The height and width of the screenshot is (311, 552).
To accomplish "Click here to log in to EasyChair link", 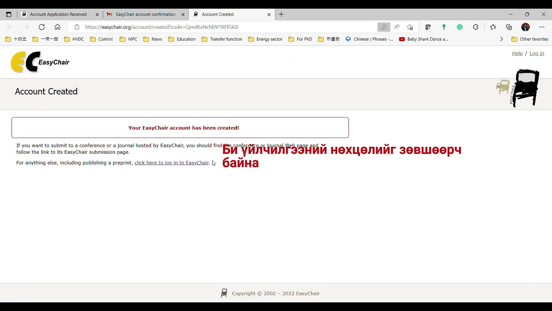I will 172,163.
